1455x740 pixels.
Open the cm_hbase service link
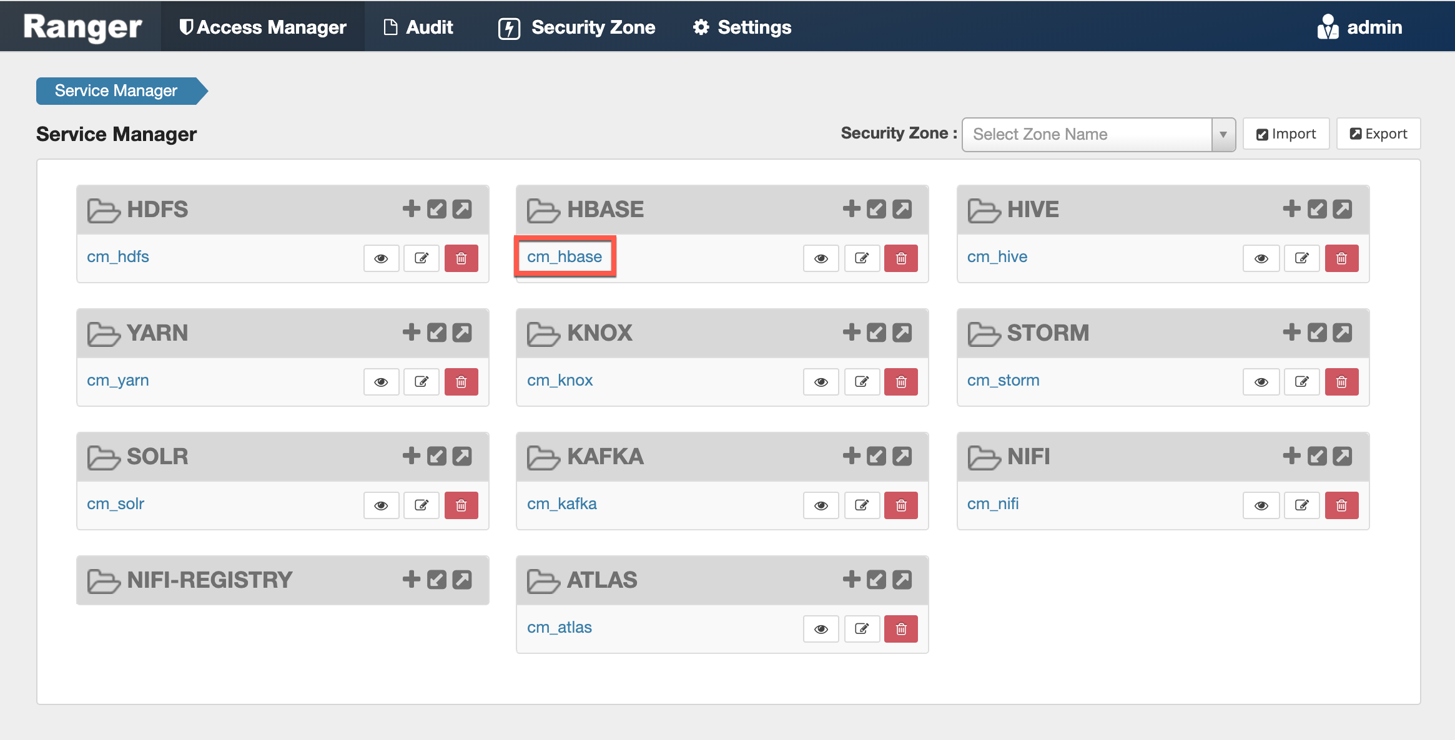click(x=565, y=256)
